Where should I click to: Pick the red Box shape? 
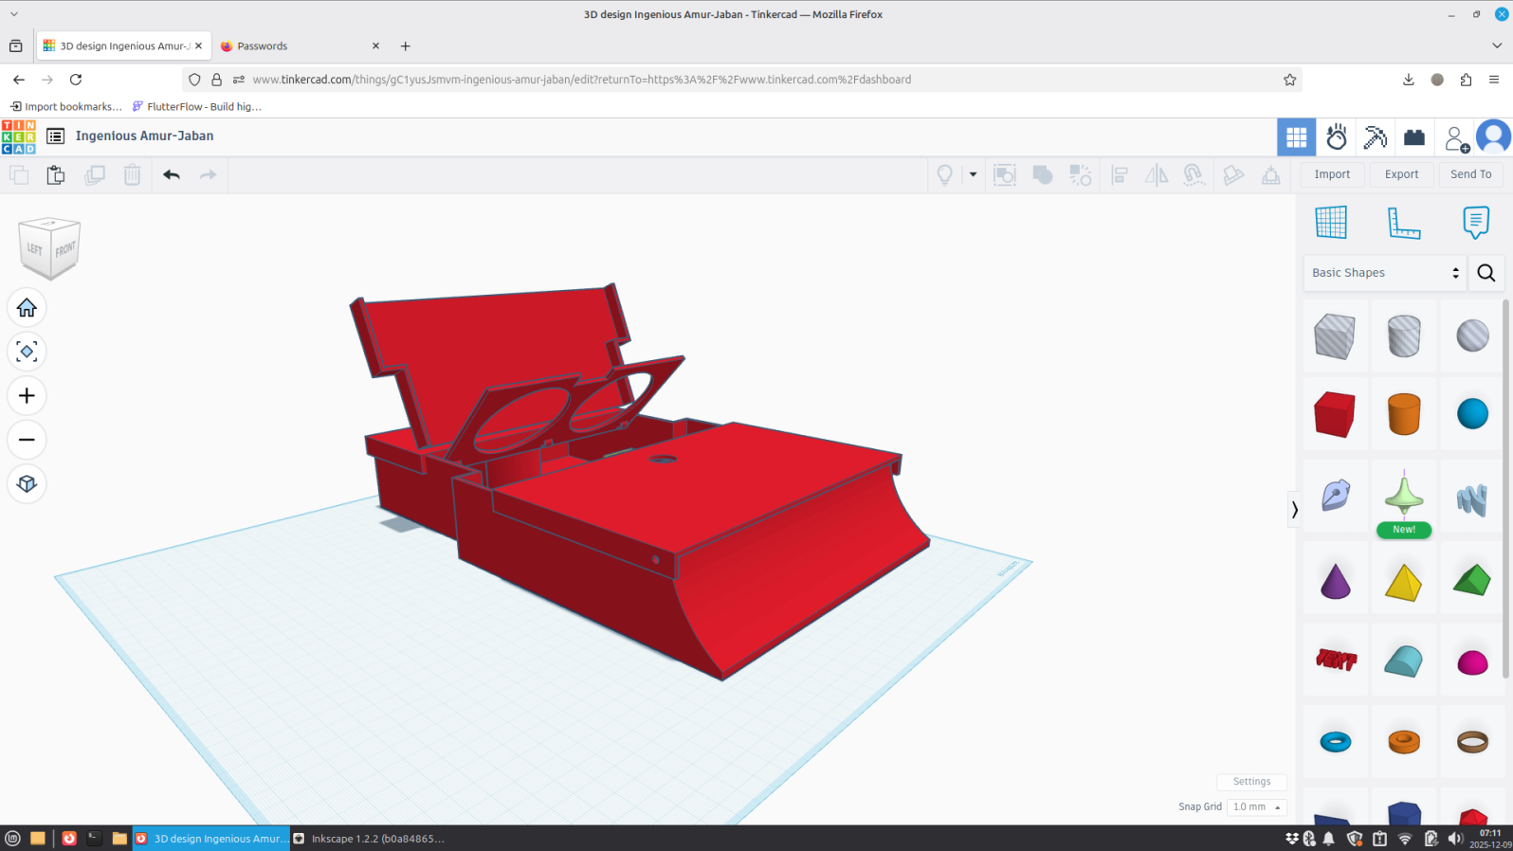pyautogui.click(x=1334, y=415)
